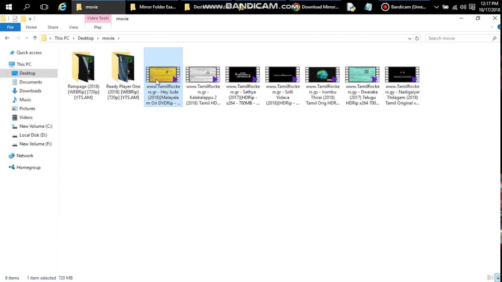Click the New folder quick access icon
The image size is (502, 282).
(x=23, y=18)
